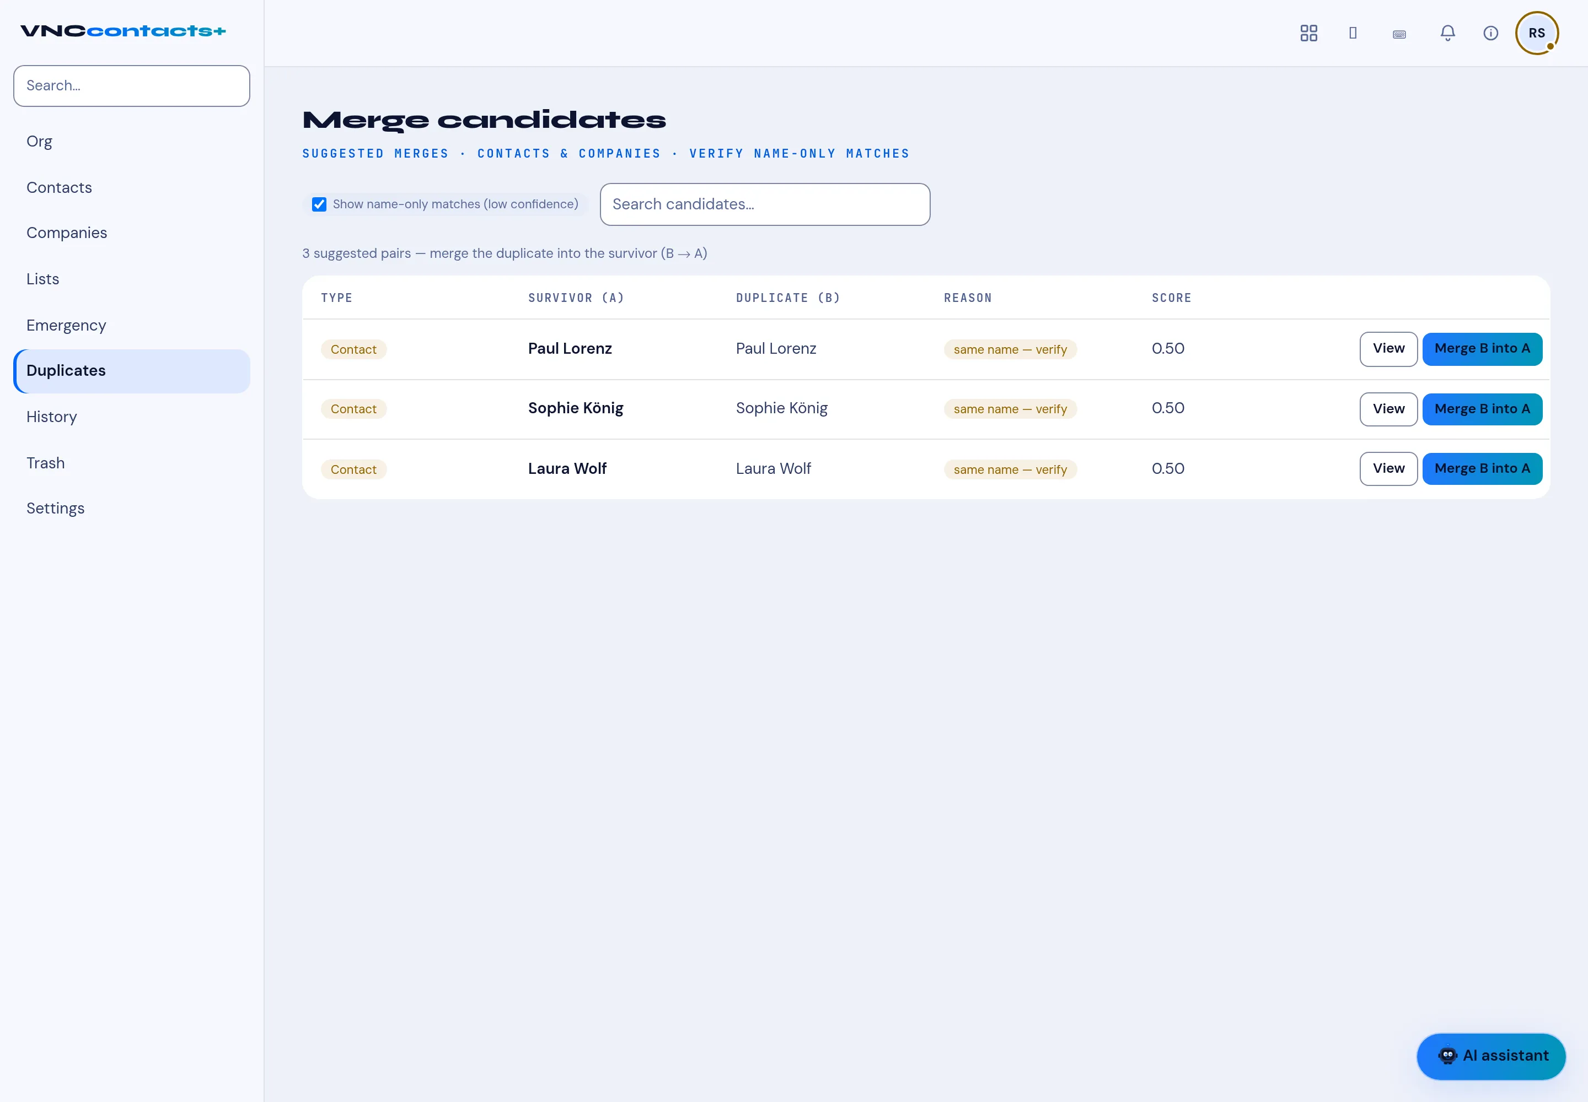Click Contact tag in Sophie König row
Image resolution: width=1588 pixels, height=1102 pixels.
pyautogui.click(x=353, y=409)
